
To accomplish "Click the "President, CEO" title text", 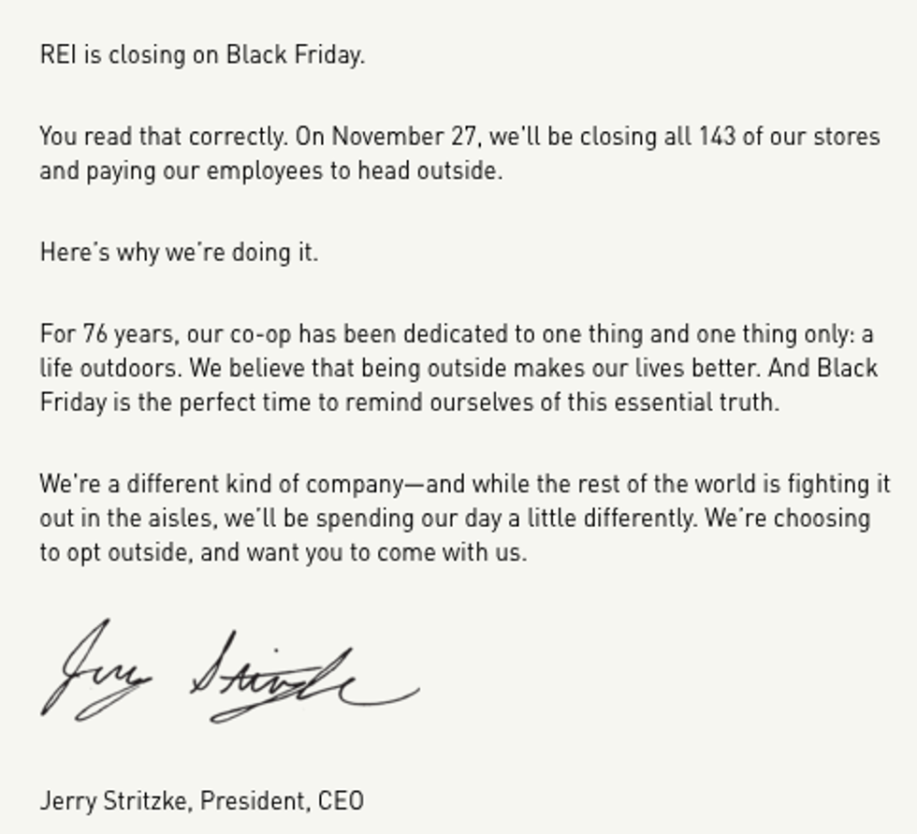I will pyautogui.click(x=282, y=801).
